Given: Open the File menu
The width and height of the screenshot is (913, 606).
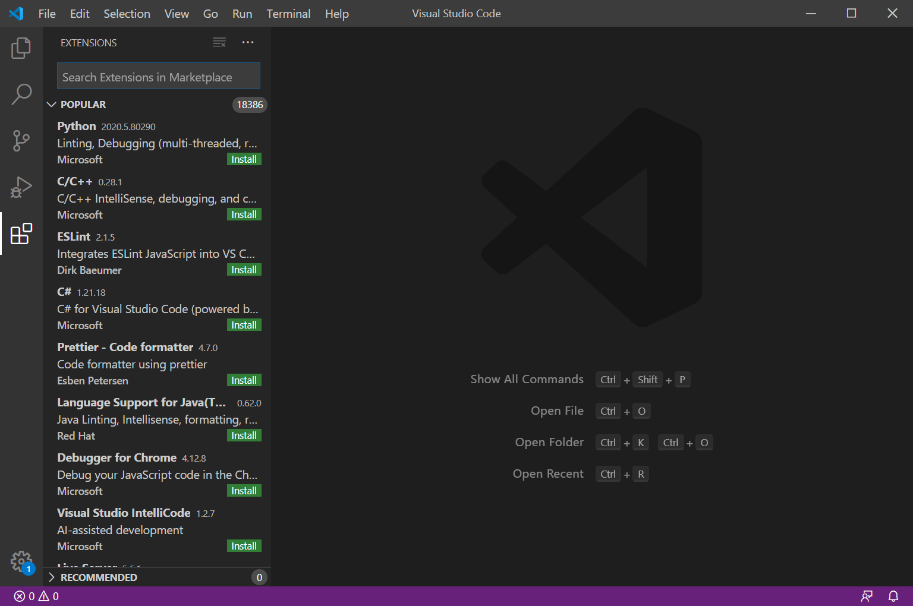Looking at the screenshot, I should coord(47,14).
